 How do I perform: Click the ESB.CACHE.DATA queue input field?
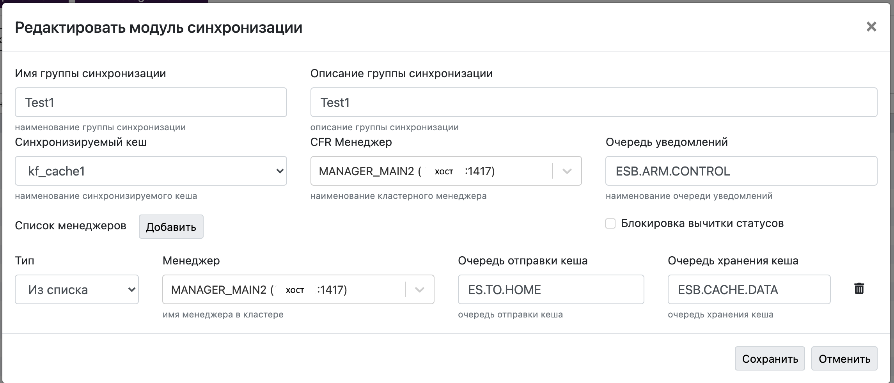[x=749, y=290]
